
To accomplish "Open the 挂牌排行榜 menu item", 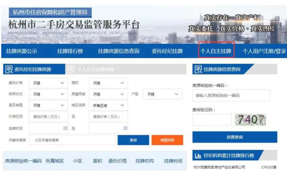I will (70, 51).
